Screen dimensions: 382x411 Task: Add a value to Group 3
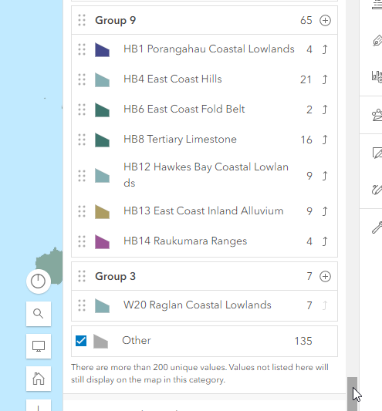tap(325, 277)
